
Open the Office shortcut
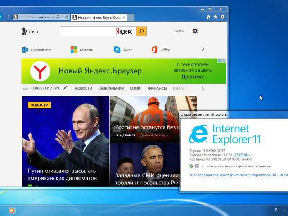tap(161, 50)
